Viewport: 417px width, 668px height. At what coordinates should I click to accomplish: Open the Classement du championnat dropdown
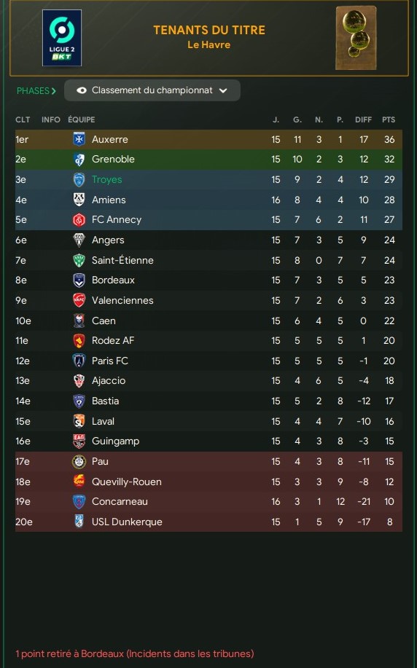click(x=152, y=90)
